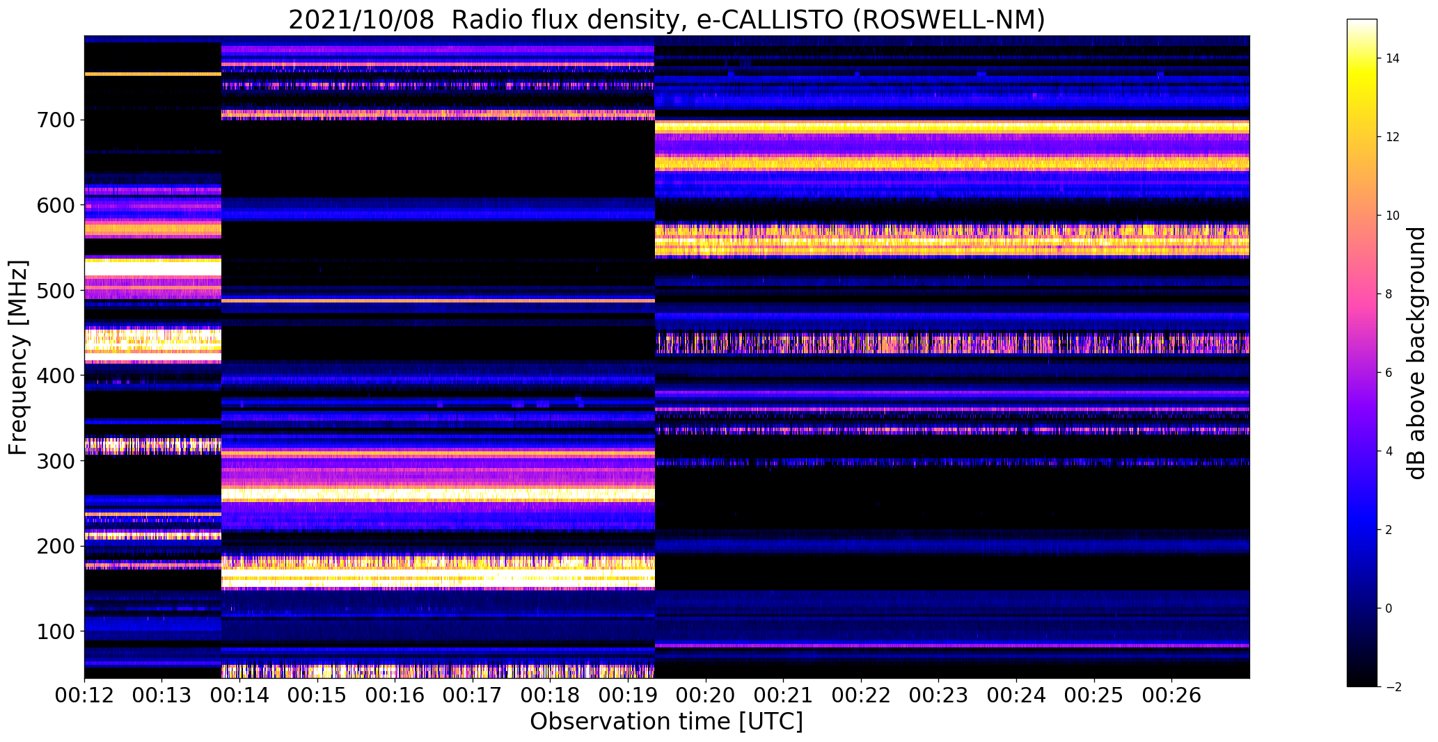This screenshot has width=1438, height=742.
Task: Click the "Observation time [UTC]" axis label
Action: pos(666,722)
